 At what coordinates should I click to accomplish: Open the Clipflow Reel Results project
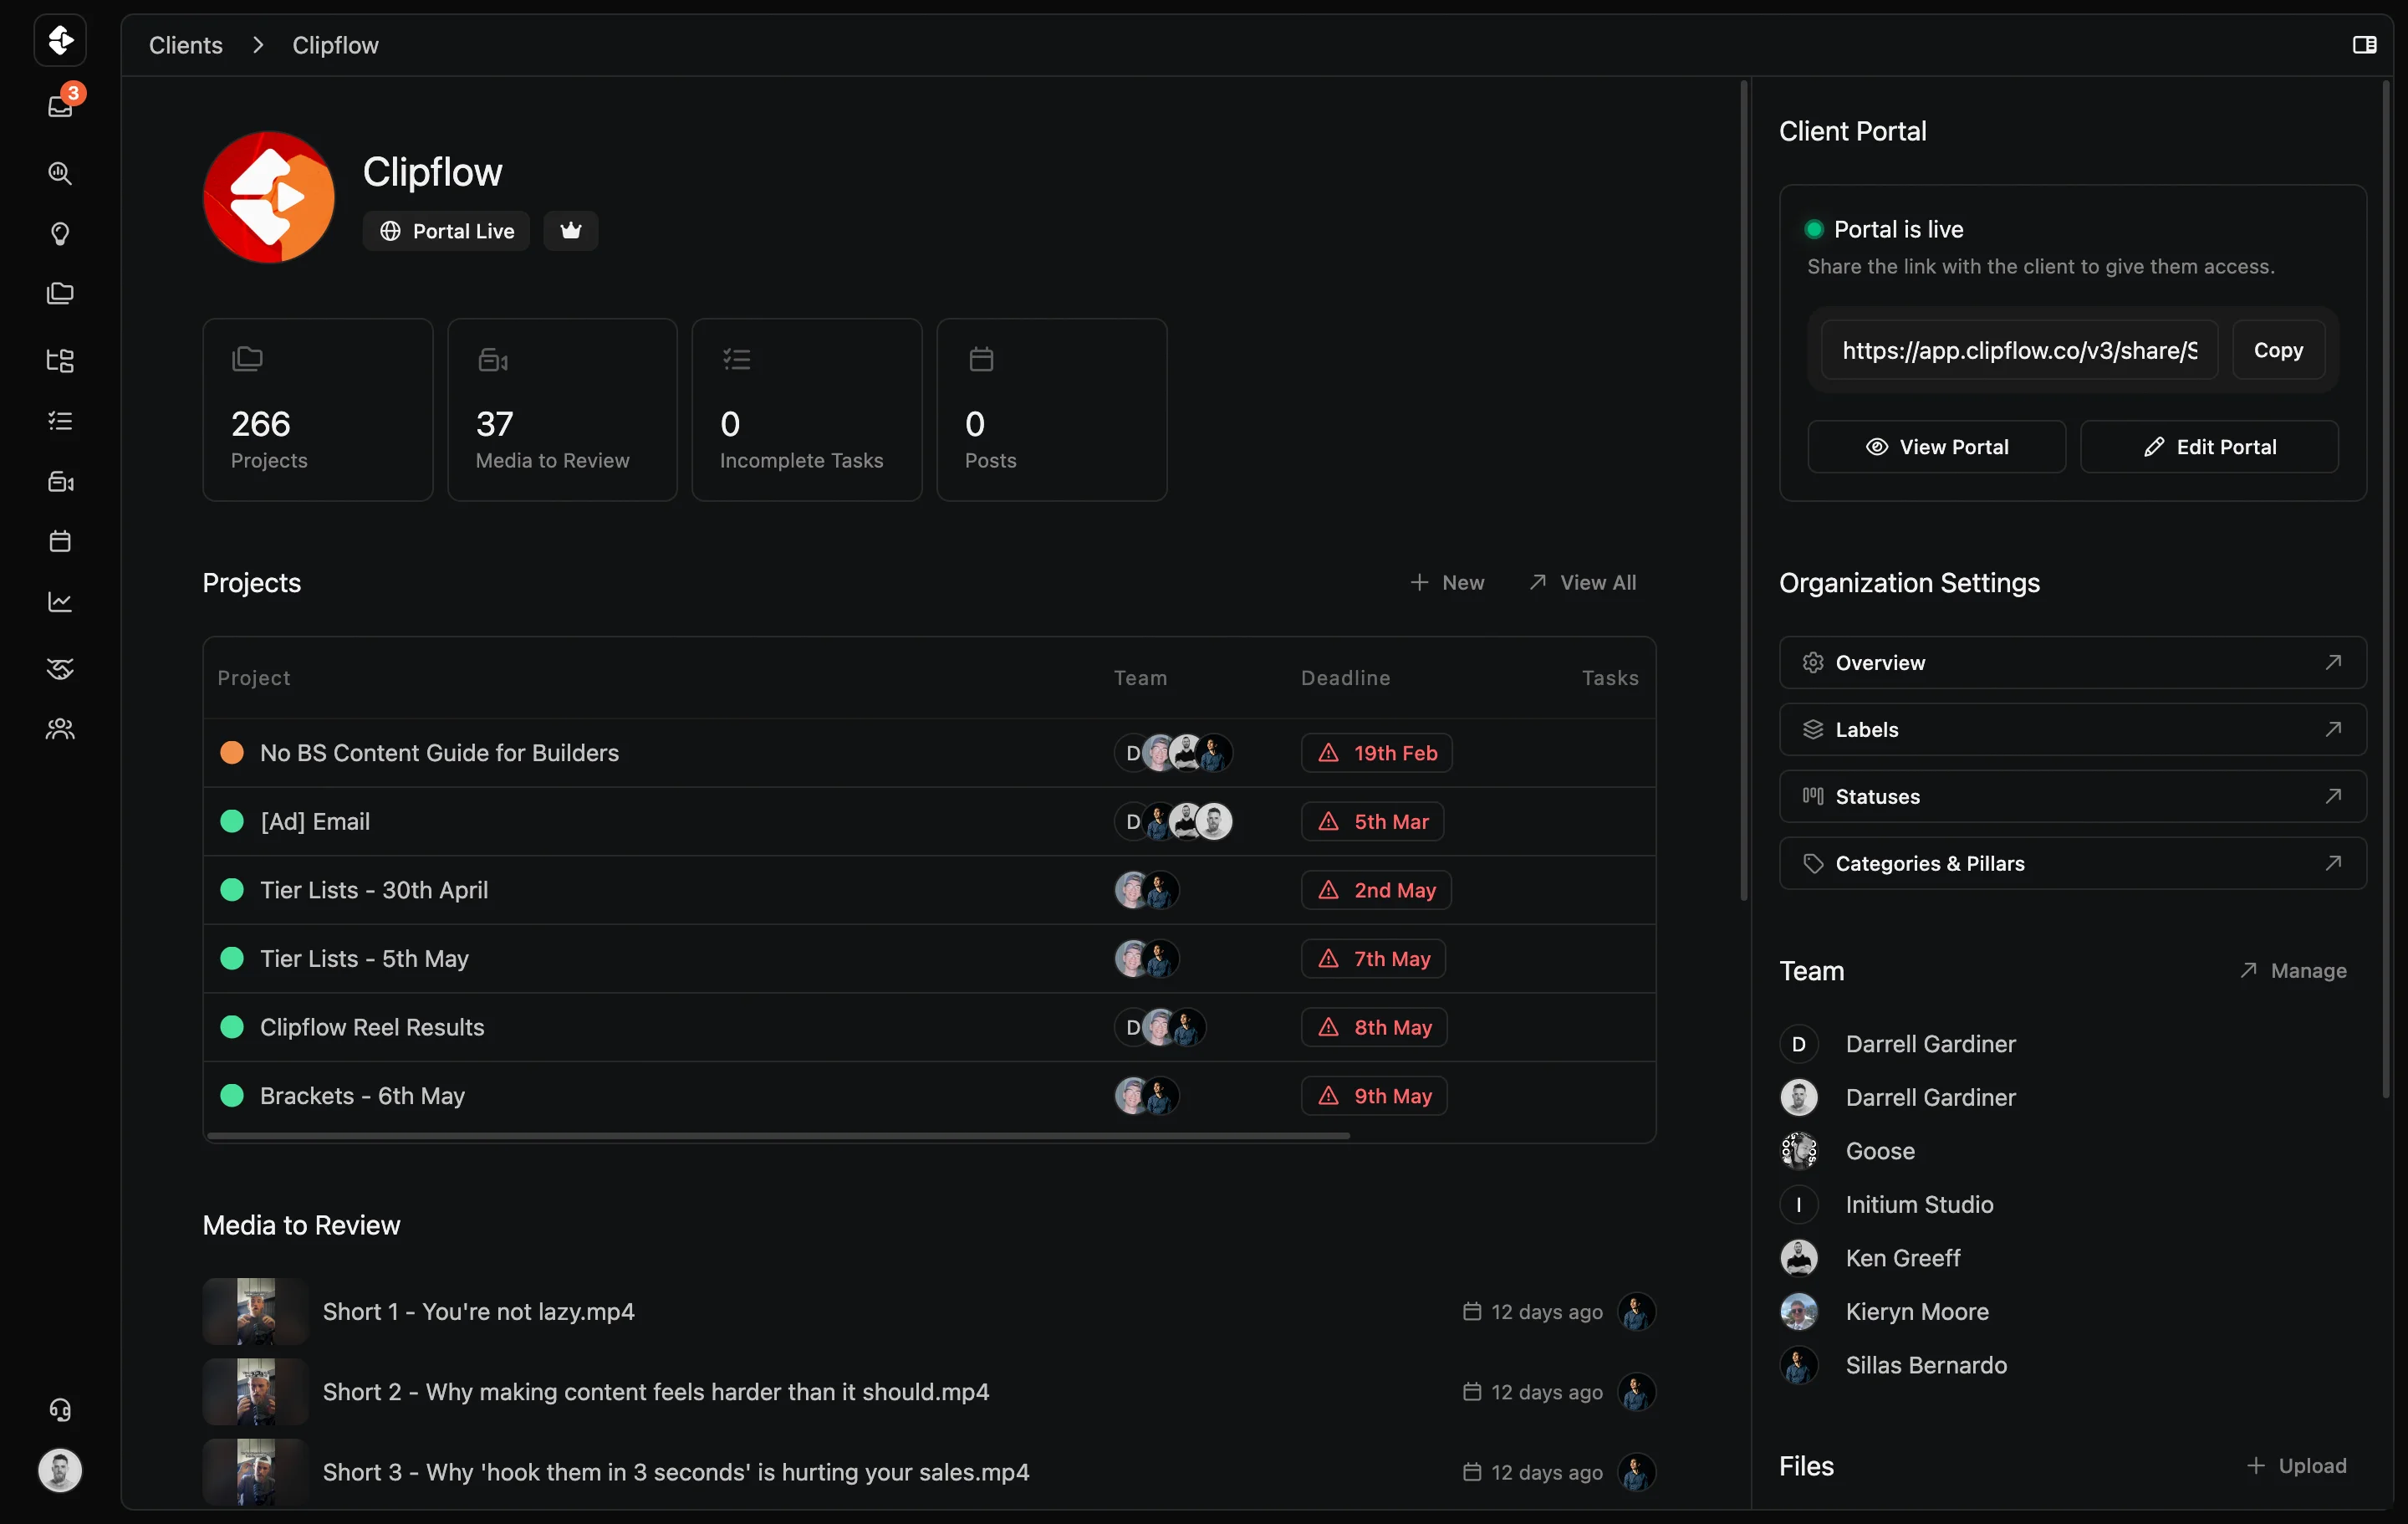click(x=929, y=1026)
